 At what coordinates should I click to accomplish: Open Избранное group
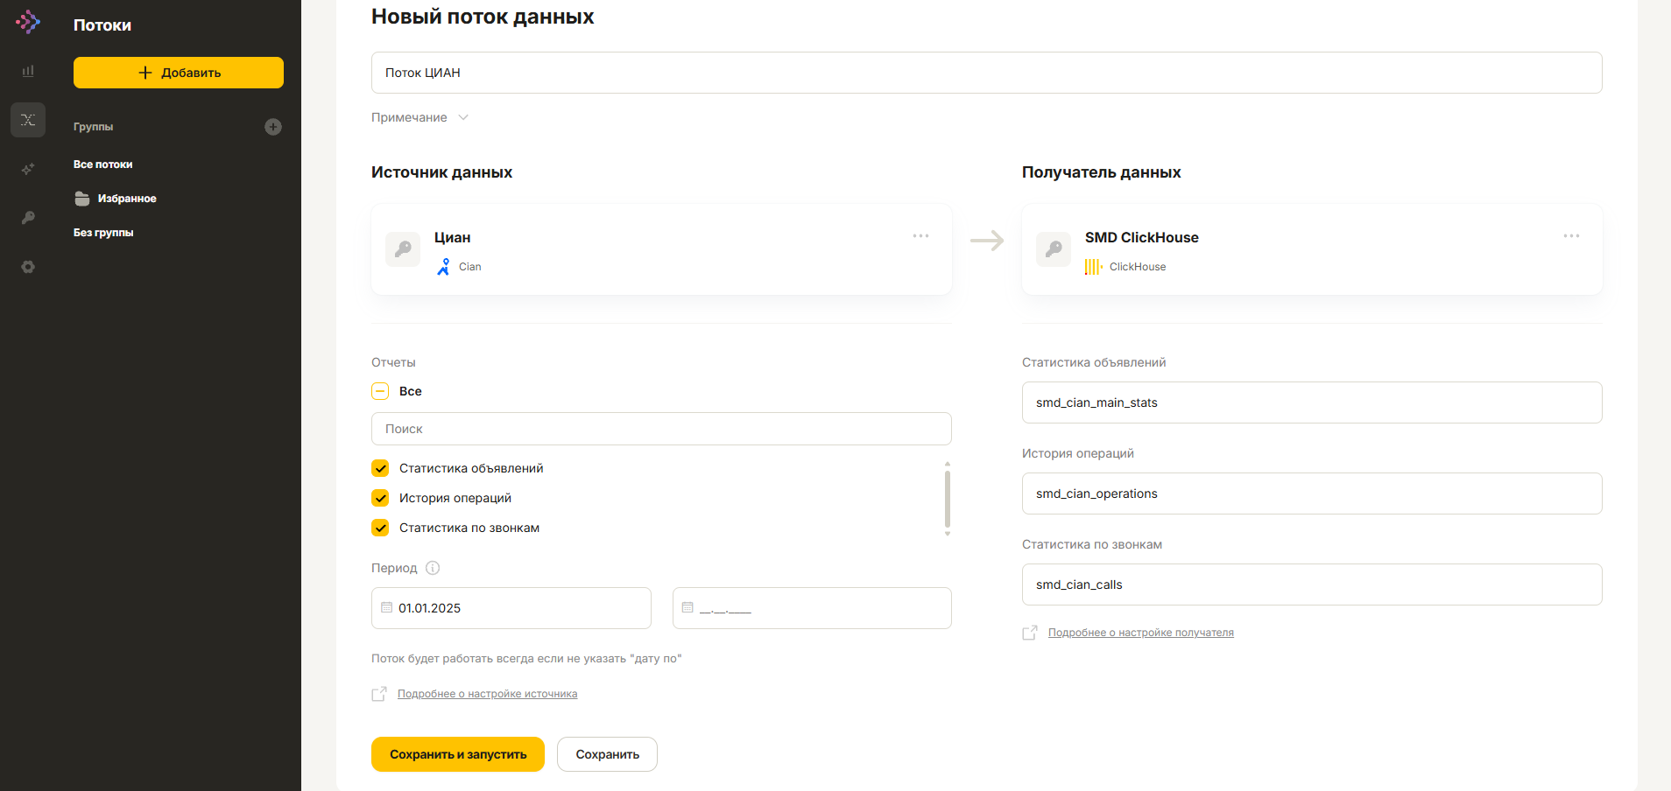[127, 199]
